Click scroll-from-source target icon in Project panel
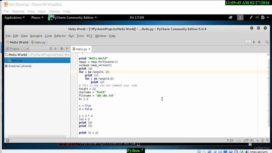This screenshot has width=272, height=153. [x=51, y=49]
